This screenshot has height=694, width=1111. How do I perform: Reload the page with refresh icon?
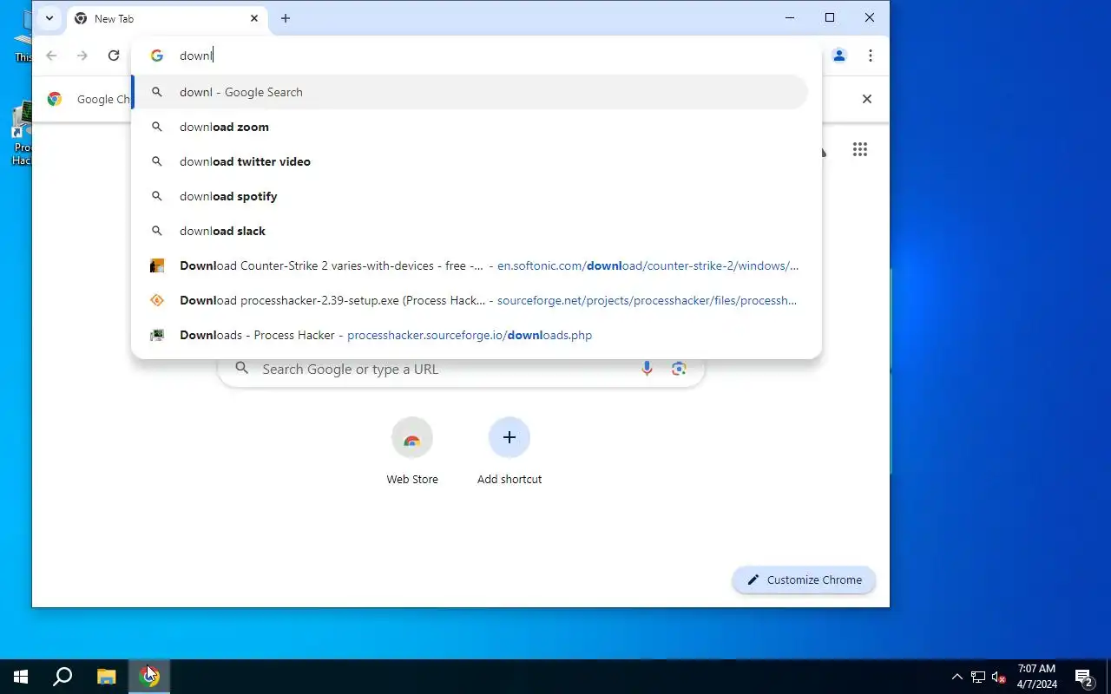coord(114,56)
